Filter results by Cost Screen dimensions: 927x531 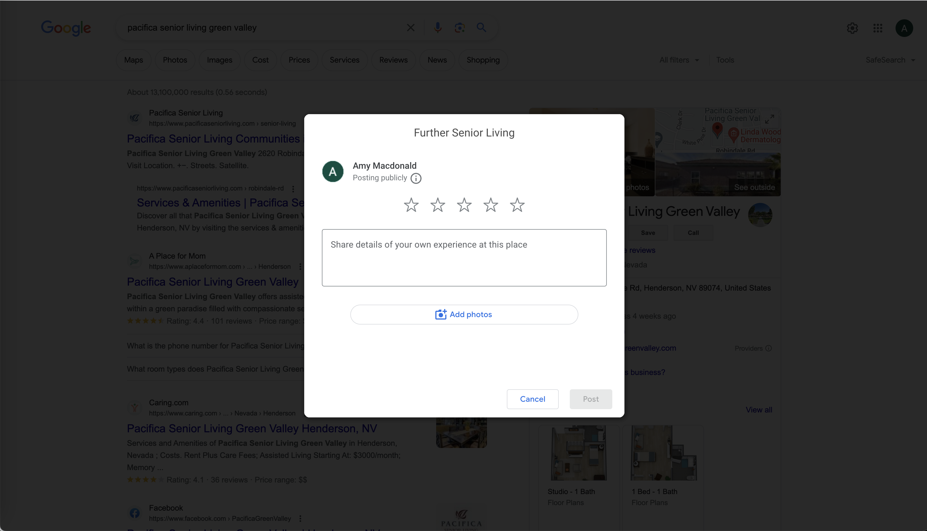tap(260, 60)
